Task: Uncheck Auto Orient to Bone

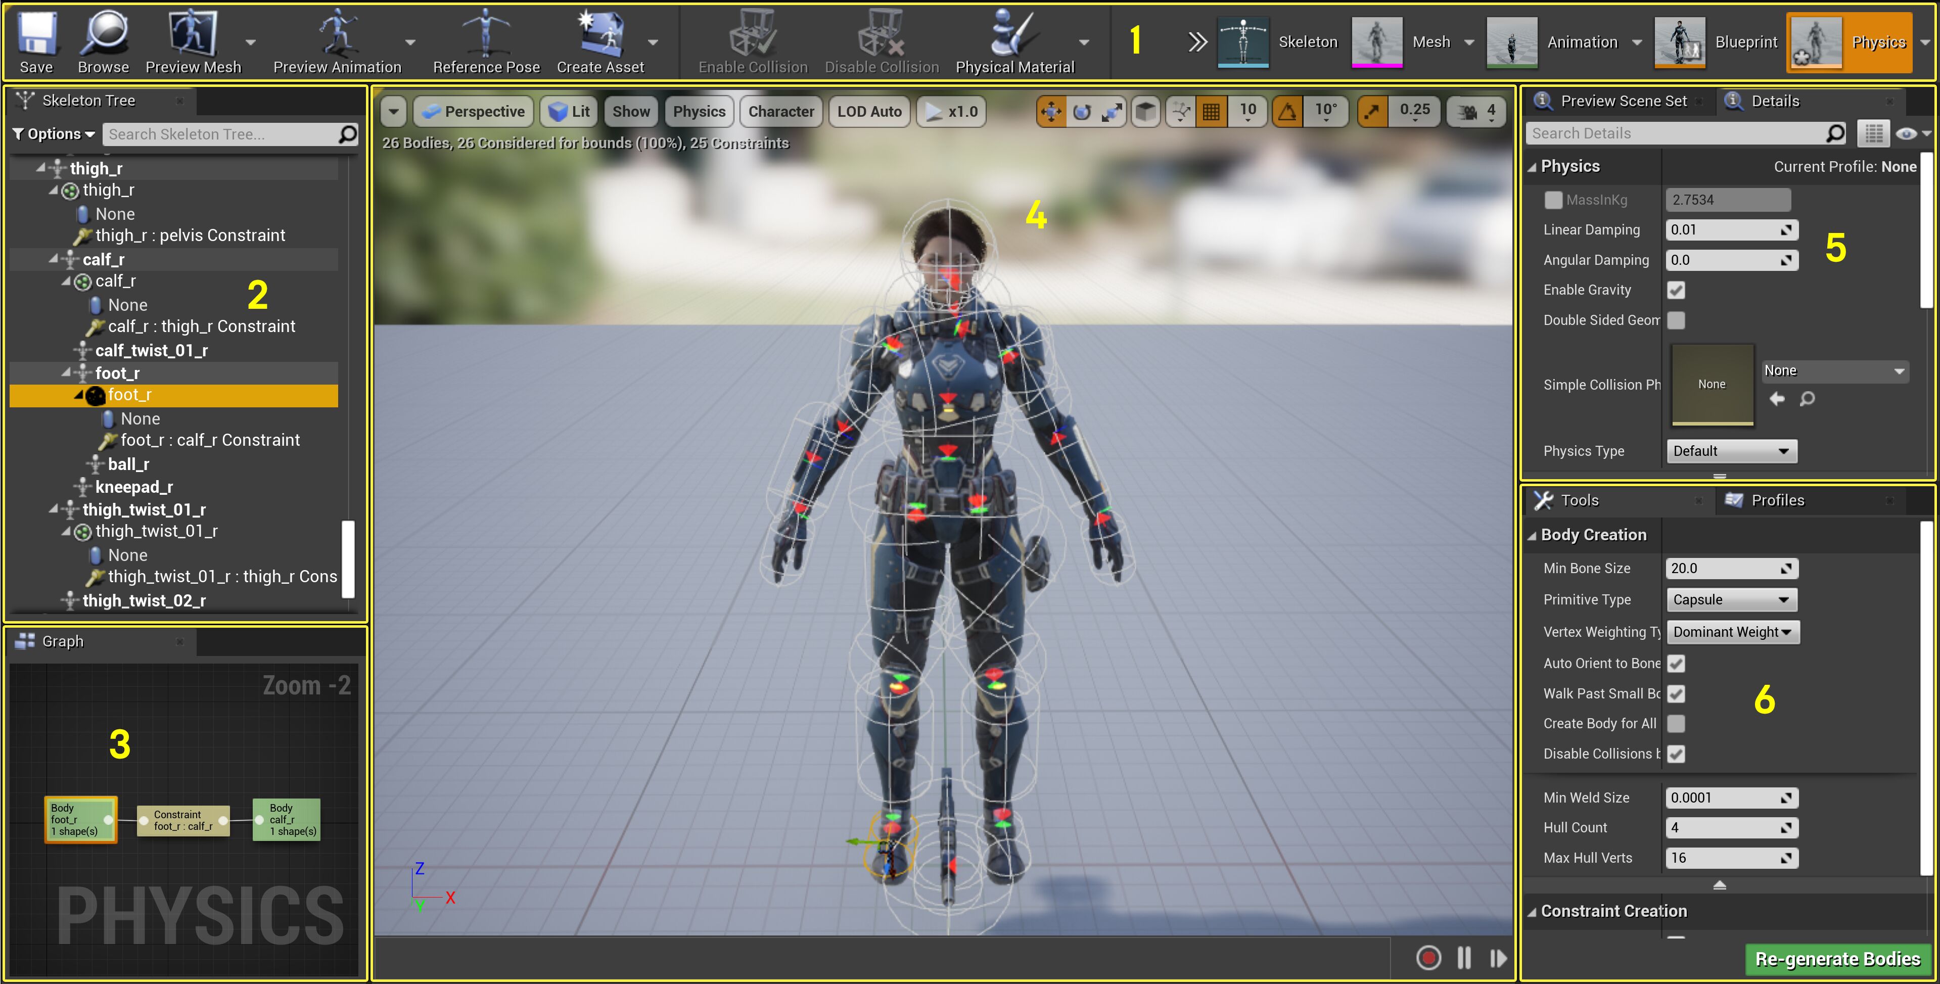Action: click(x=1676, y=663)
